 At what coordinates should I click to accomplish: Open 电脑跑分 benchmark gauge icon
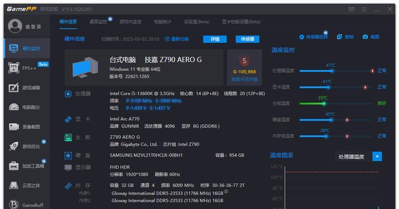[x=14, y=107]
